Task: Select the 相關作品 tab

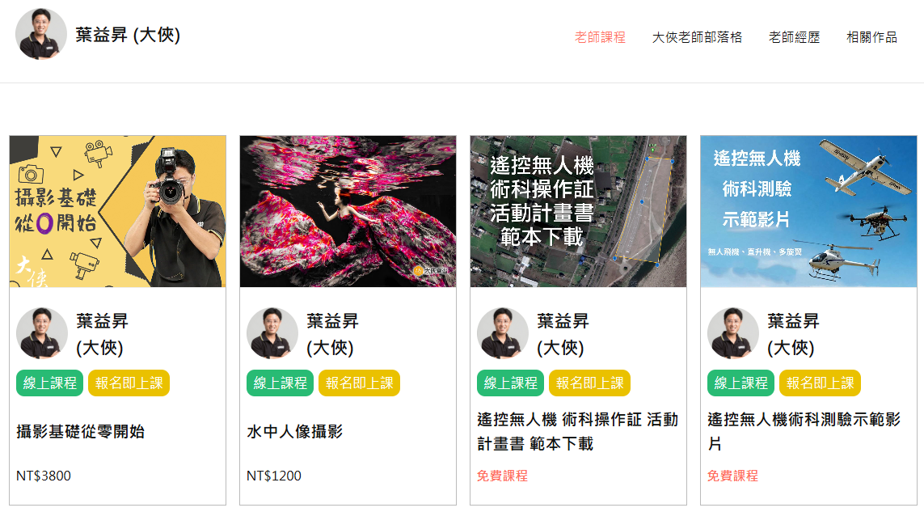Action: click(x=871, y=37)
